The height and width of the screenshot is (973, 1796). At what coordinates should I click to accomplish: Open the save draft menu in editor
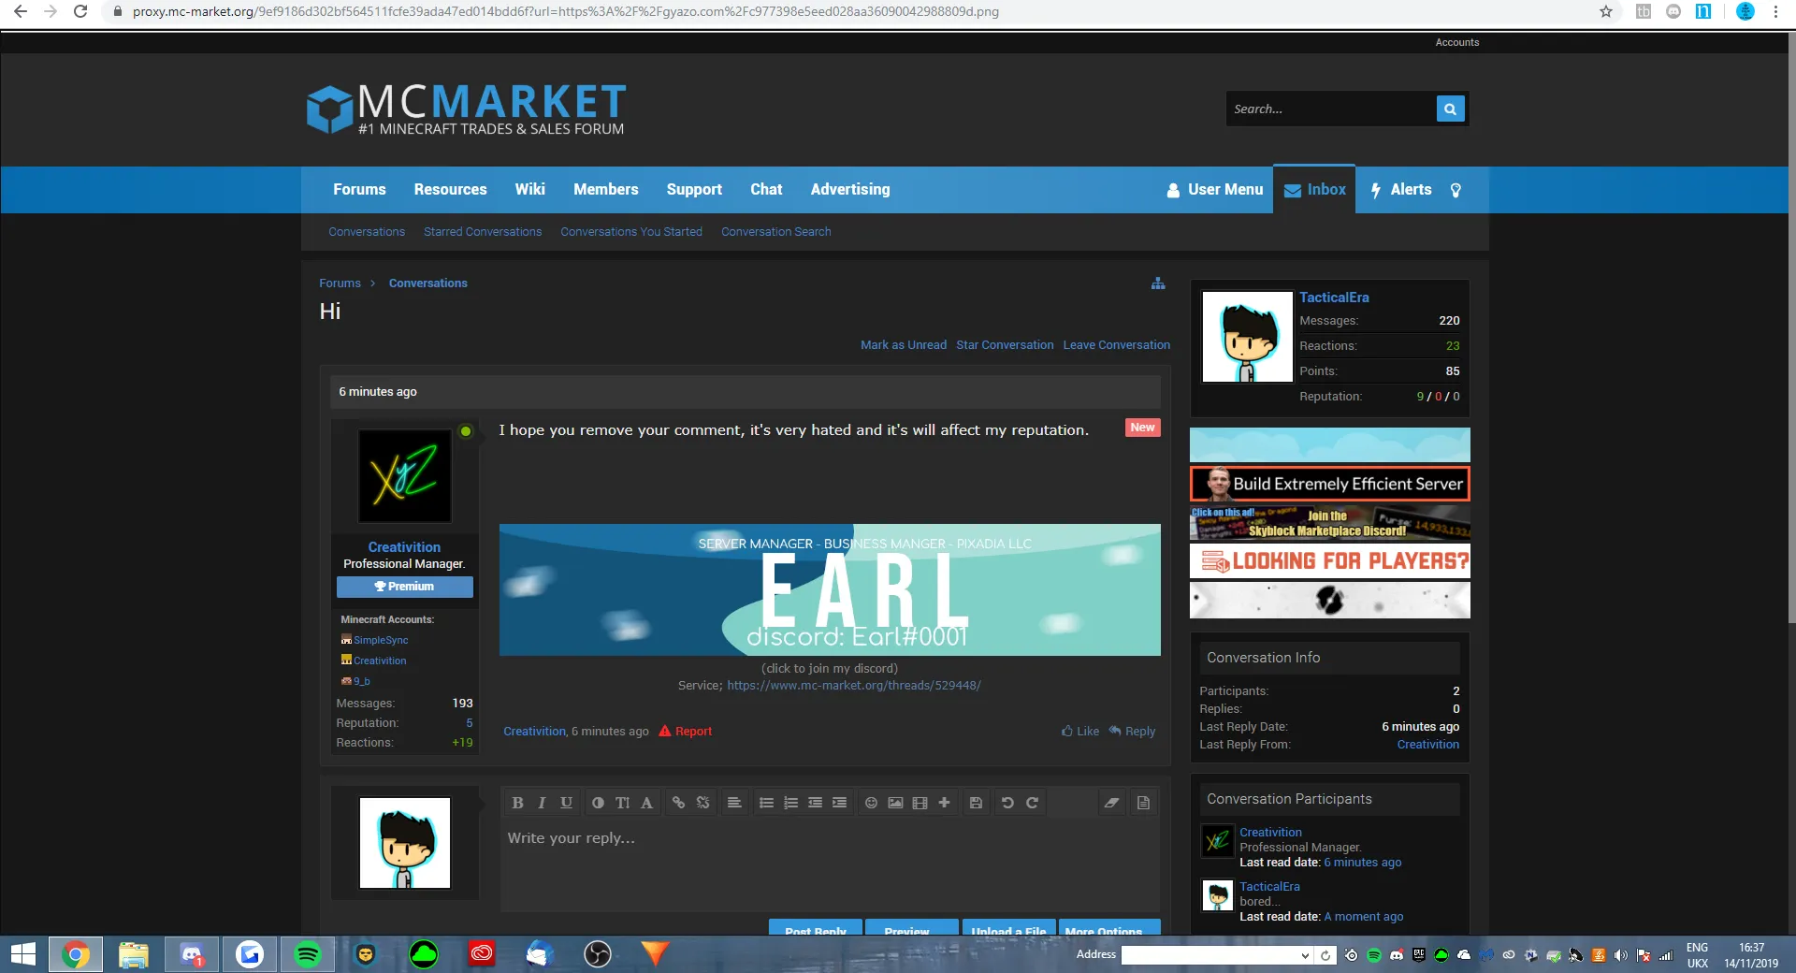(976, 803)
